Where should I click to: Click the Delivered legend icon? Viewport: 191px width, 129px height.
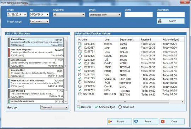click(x=79, y=107)
